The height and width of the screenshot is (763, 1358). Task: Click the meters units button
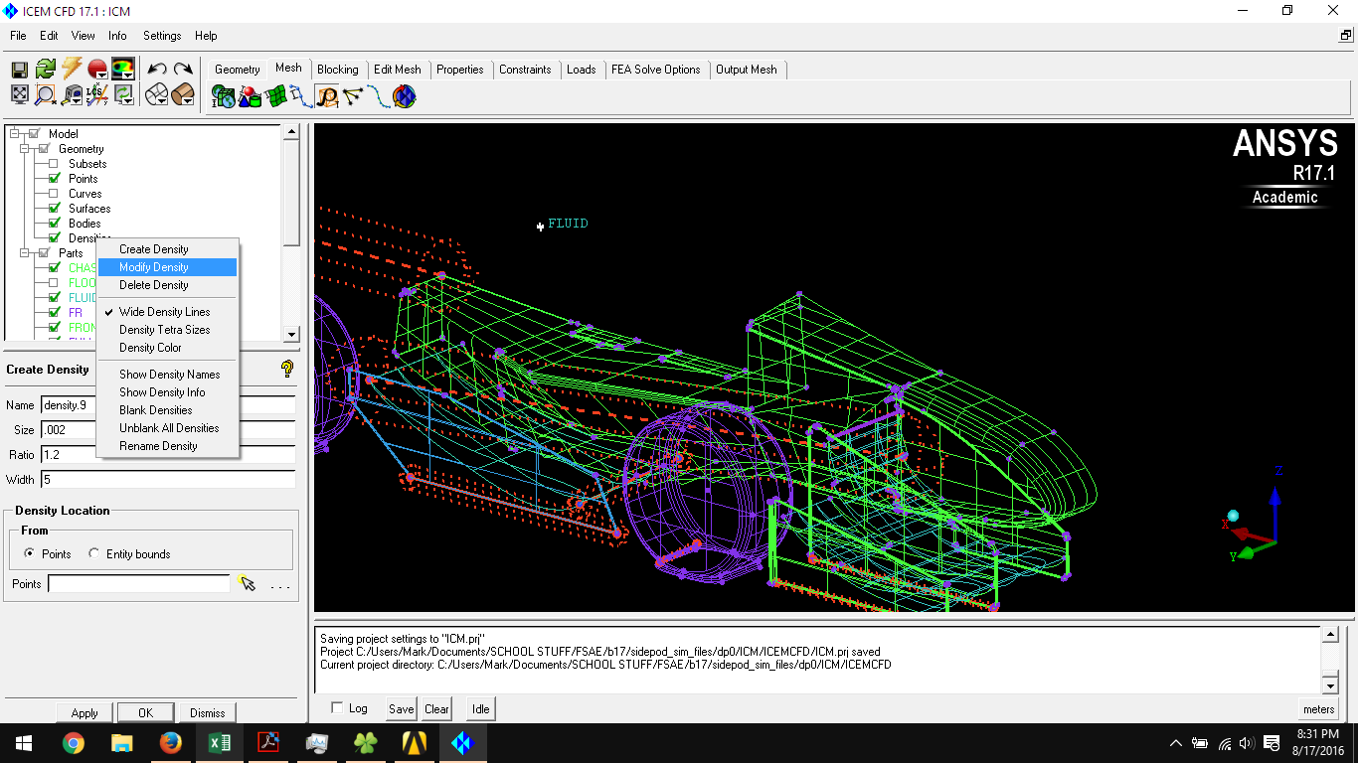pyautogui.click(x=1318, y=709)
